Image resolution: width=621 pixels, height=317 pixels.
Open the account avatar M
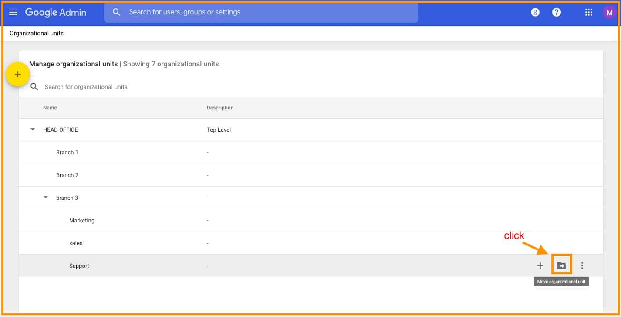coord(609,13)
